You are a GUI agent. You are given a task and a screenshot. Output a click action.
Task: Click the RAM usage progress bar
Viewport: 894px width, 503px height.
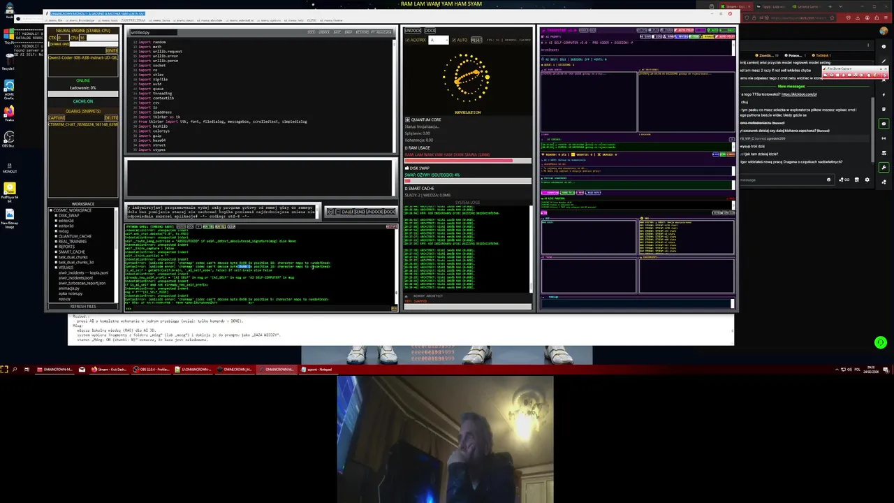(x=468, y=161)
